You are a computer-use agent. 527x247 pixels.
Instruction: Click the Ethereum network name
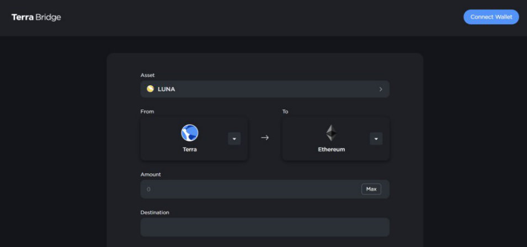point(331,149)
